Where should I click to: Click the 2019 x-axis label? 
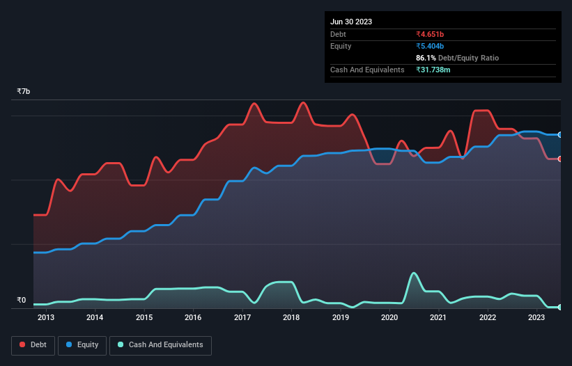coord(341,317)
